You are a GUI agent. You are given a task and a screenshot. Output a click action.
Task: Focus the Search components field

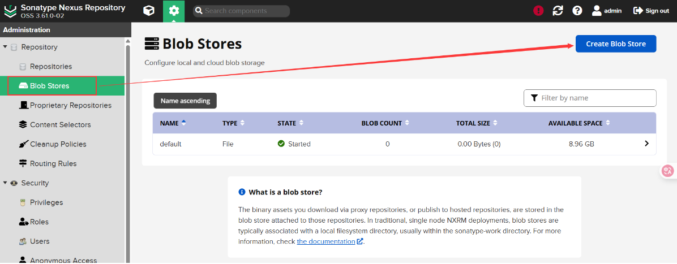point(241,11)
